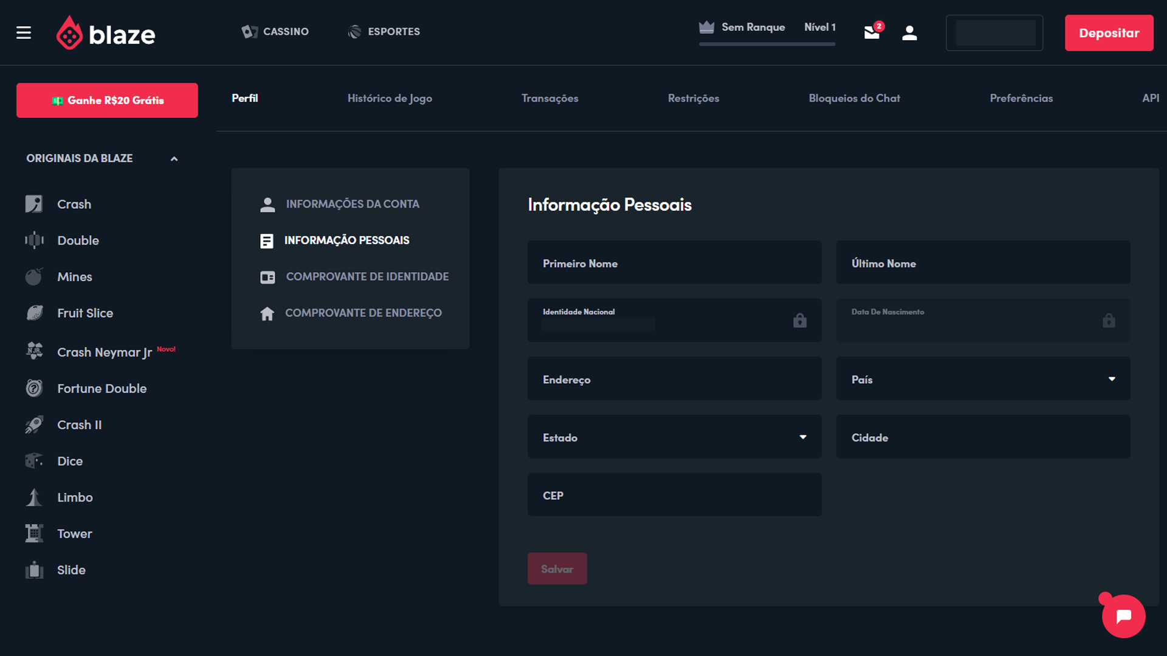The width and height of the screenshot is (1167, 656).
Task: Open the user profile avatar icon
Action: [909, 33]
